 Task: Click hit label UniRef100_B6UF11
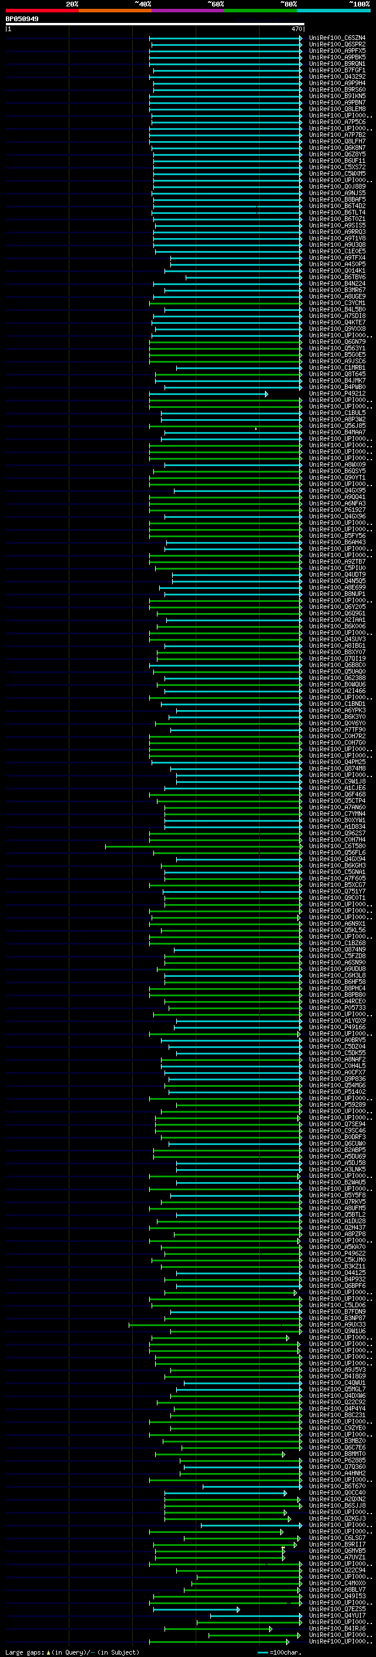337,161
